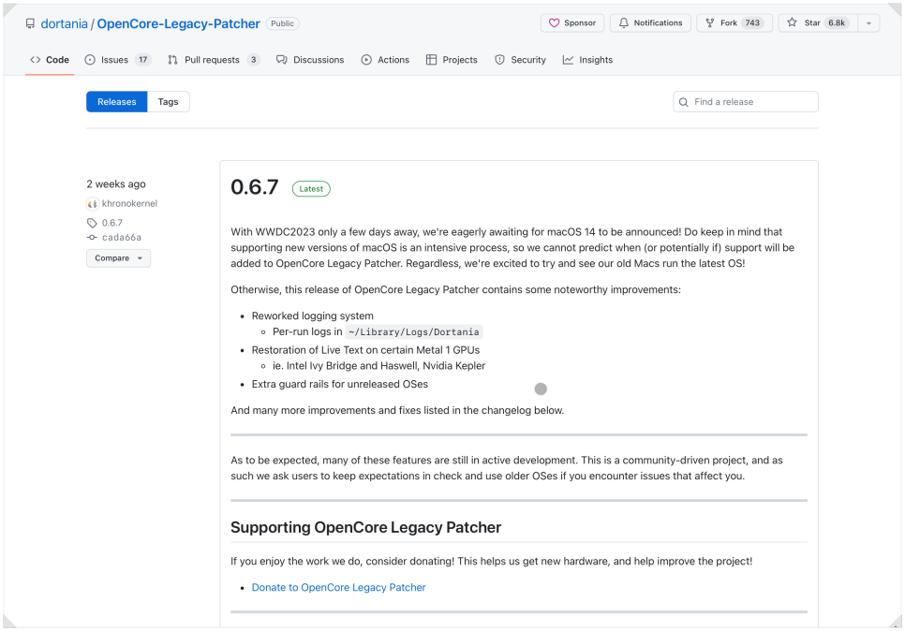The height and width of the screenshot is (631, 905).
Task: Select the Releases button
Action: click(116, 102)
